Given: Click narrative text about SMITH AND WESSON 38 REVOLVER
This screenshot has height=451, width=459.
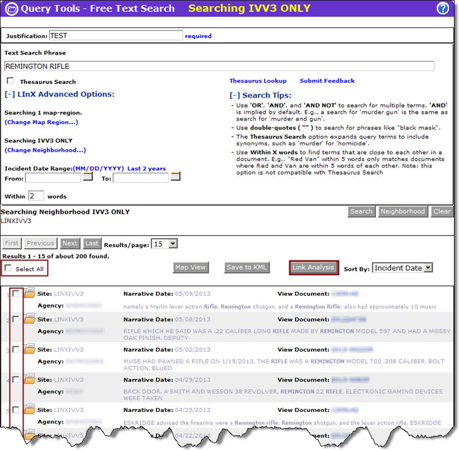Looking at the screenshot, I should click(283, 394).
